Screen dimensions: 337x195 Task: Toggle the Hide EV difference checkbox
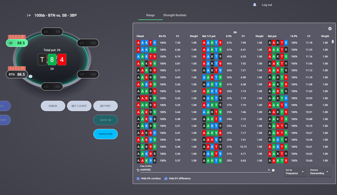click(x=166, y=179)
